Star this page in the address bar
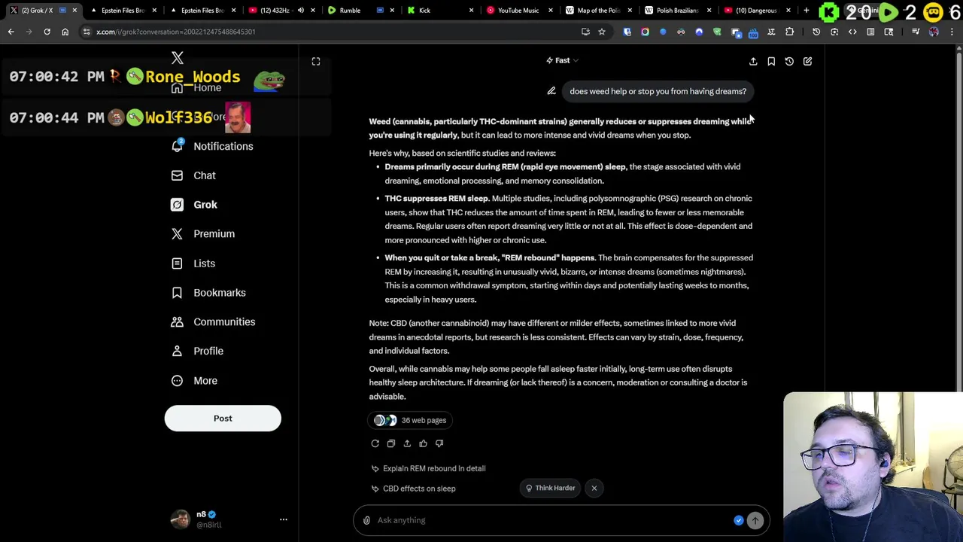The height and width of the screenshot is (542, 963). [x=602, y=32]
